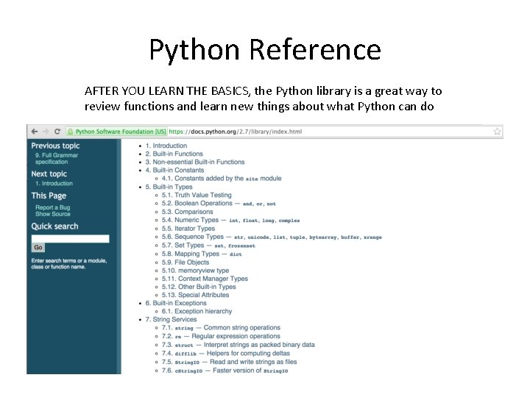Open 4. Built-in Constants
530x397 pixels.
(x=174, y=170)
